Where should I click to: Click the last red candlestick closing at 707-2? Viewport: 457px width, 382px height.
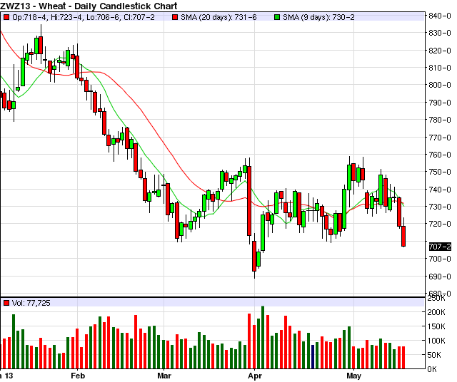403,236
